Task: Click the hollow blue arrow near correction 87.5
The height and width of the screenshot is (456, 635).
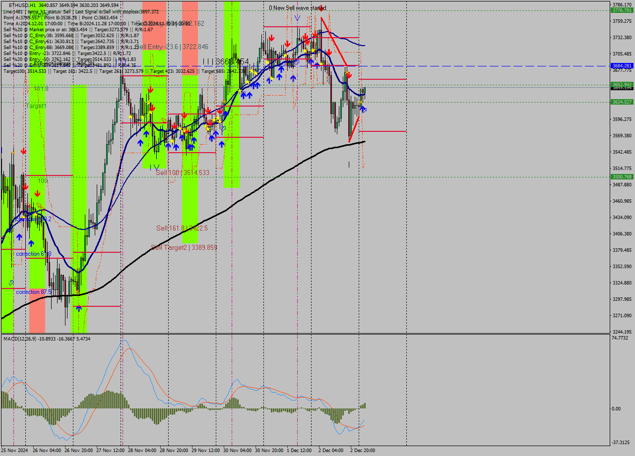Action: (x=11, y=281)
